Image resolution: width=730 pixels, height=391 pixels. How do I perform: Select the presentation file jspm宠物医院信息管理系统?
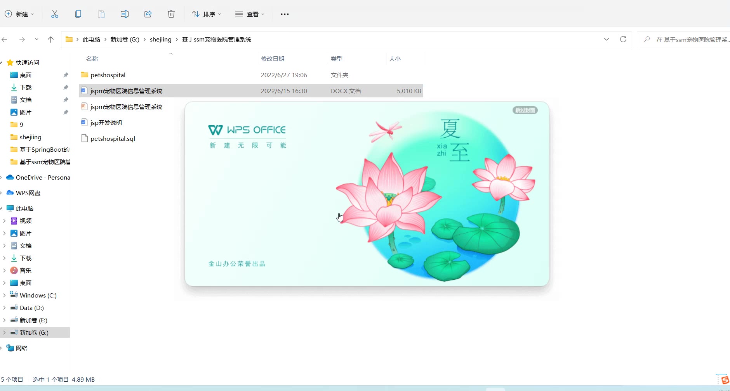(126, 107)
